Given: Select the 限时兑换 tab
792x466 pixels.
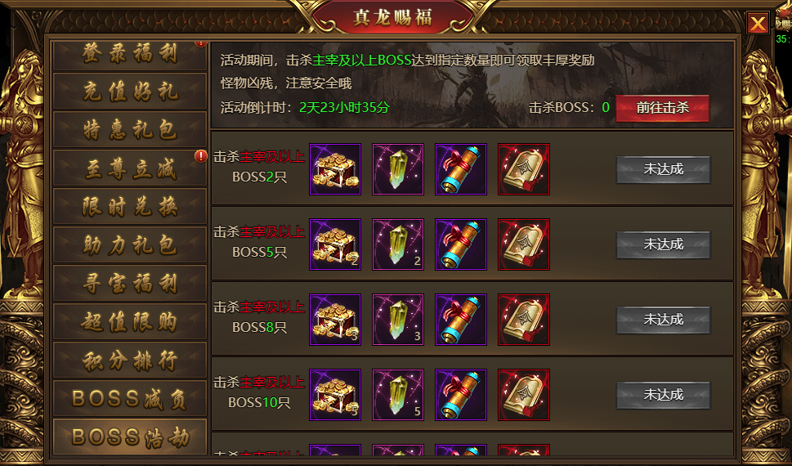Looking at the screenshot, I should click(130, 207).
